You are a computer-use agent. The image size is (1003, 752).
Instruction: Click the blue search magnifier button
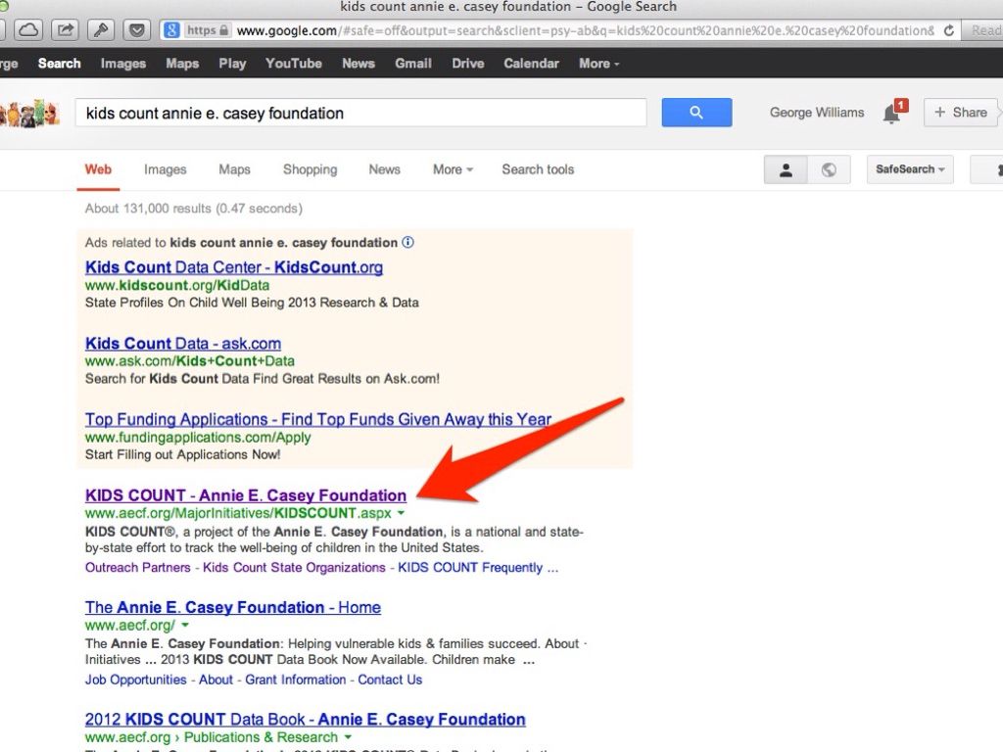[696, 113]
